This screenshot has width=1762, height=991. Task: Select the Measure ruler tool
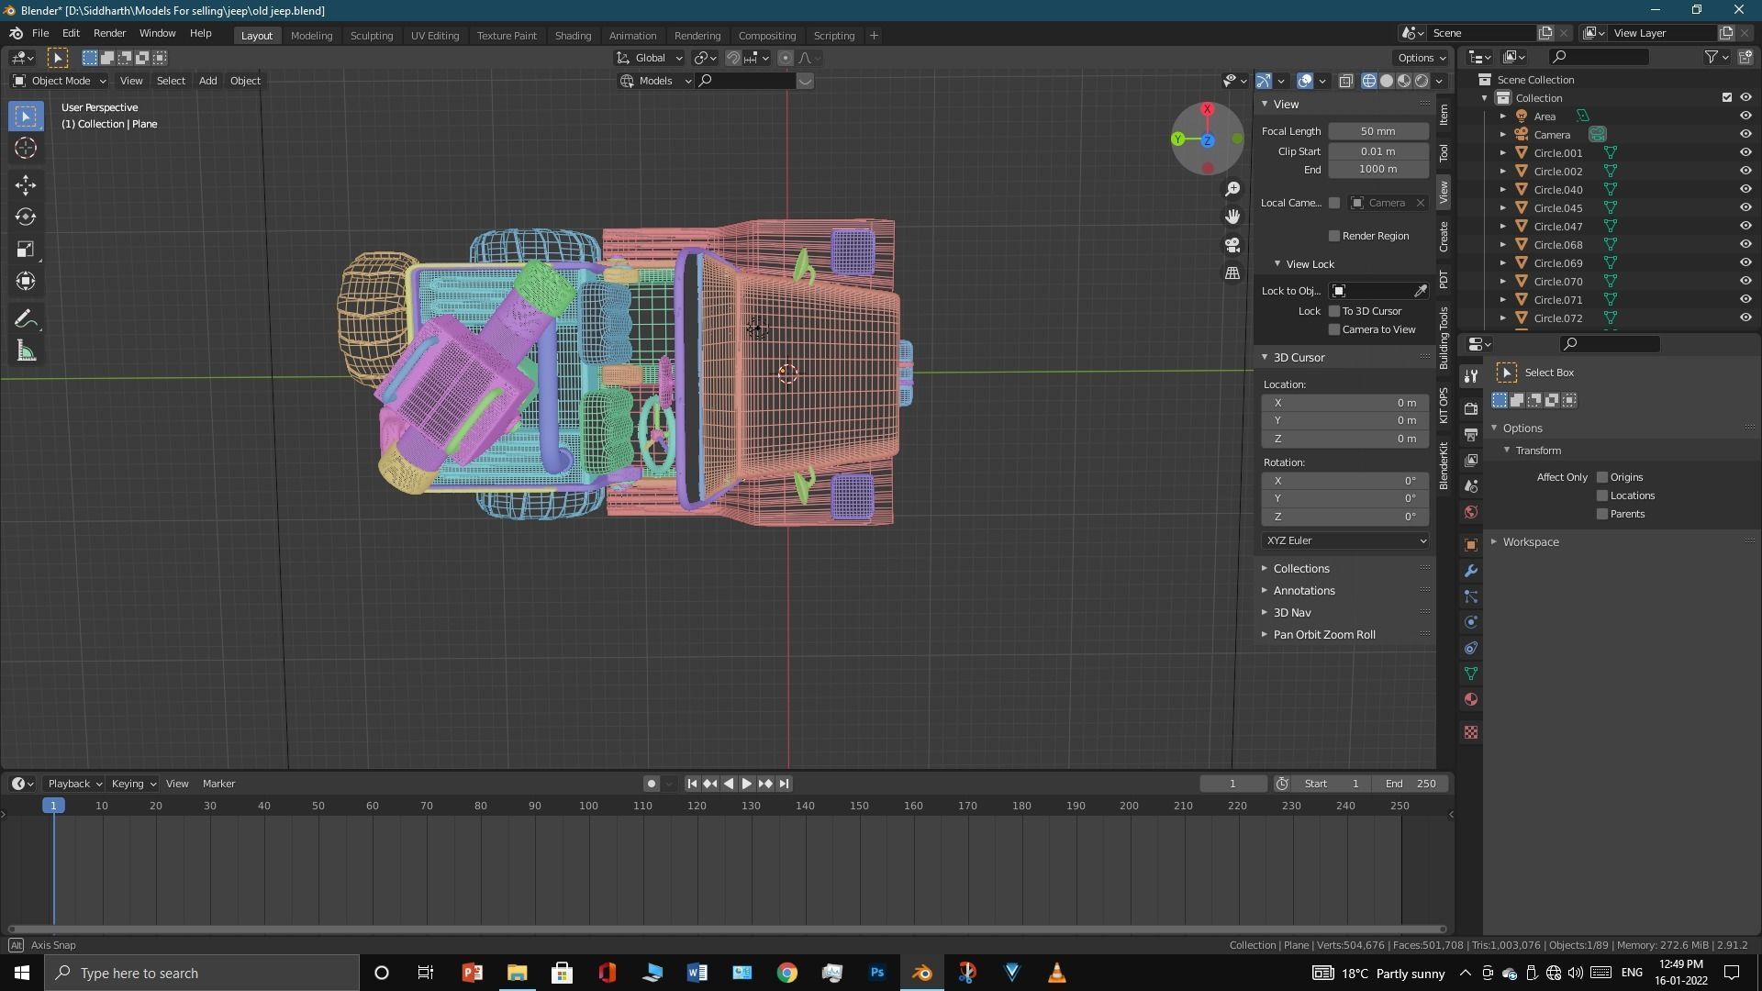click(x=26, y=352)
